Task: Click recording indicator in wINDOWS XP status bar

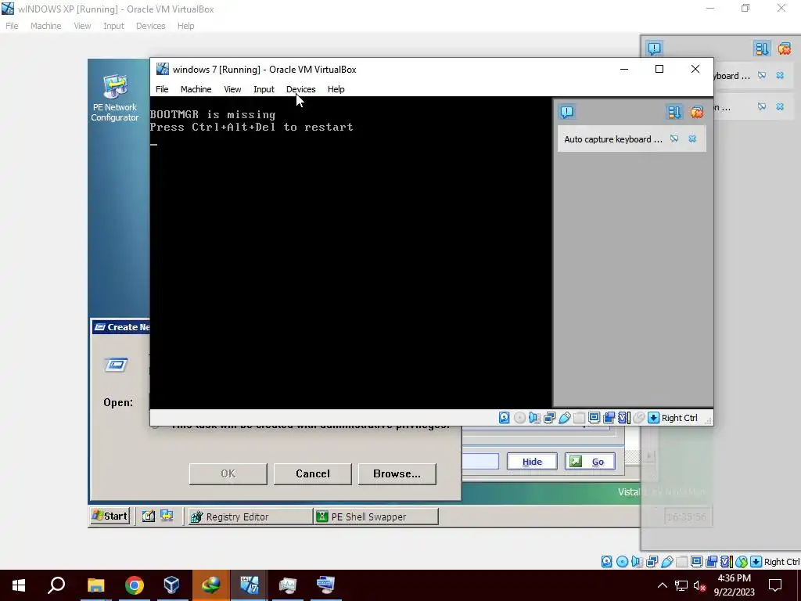Action: [x=711, y=562]
